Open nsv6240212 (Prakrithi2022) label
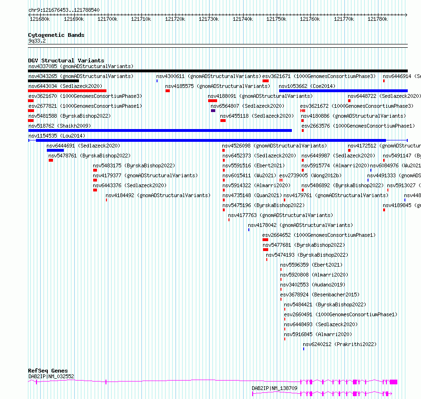The width and height of the screenshot is (421, 399). pos(340,344)
